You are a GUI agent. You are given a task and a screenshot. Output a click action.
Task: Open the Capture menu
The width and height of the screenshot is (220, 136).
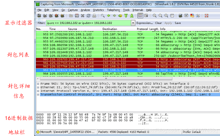pos(73,10)
